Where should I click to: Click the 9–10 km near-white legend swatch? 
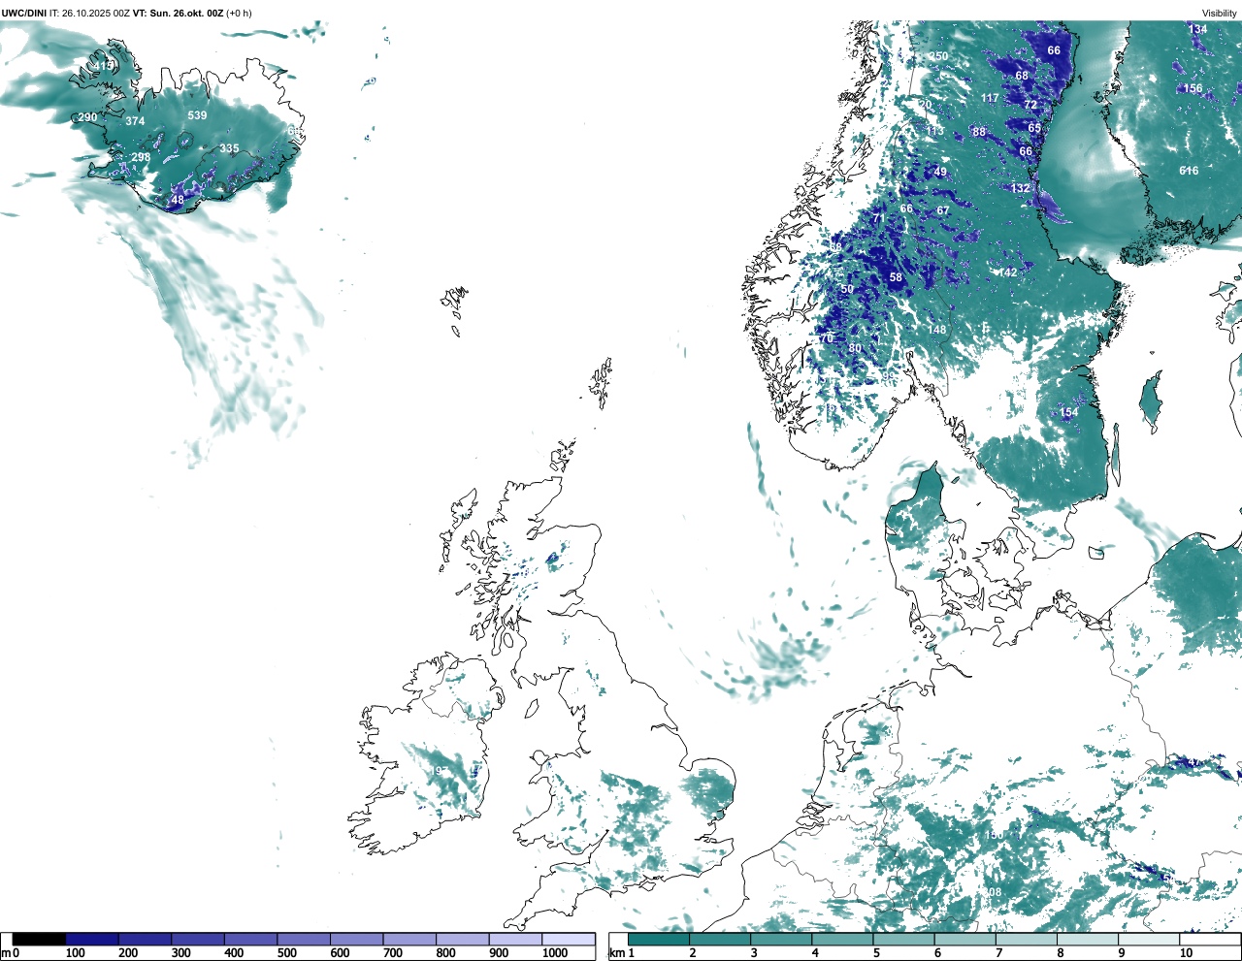point(1150,939)
